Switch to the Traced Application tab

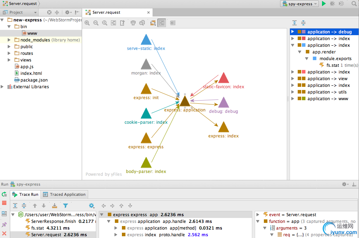pos(64,194)
